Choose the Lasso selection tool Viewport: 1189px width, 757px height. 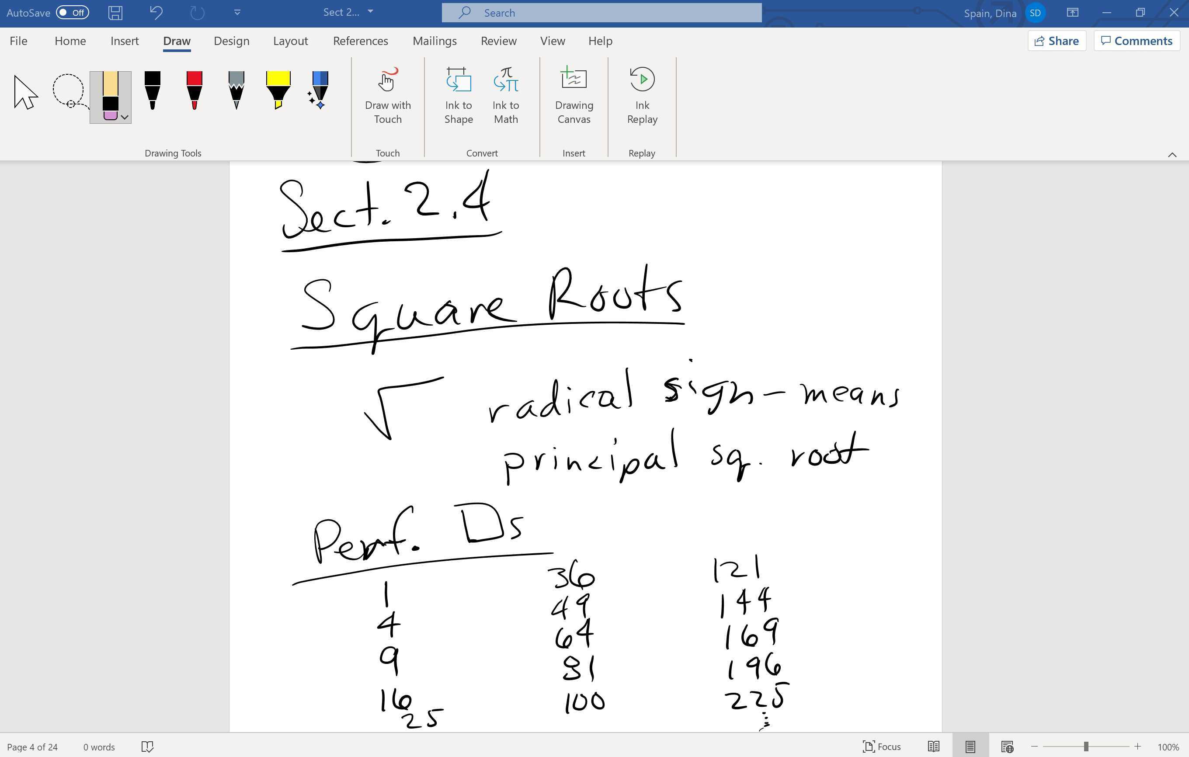[69, 90]
